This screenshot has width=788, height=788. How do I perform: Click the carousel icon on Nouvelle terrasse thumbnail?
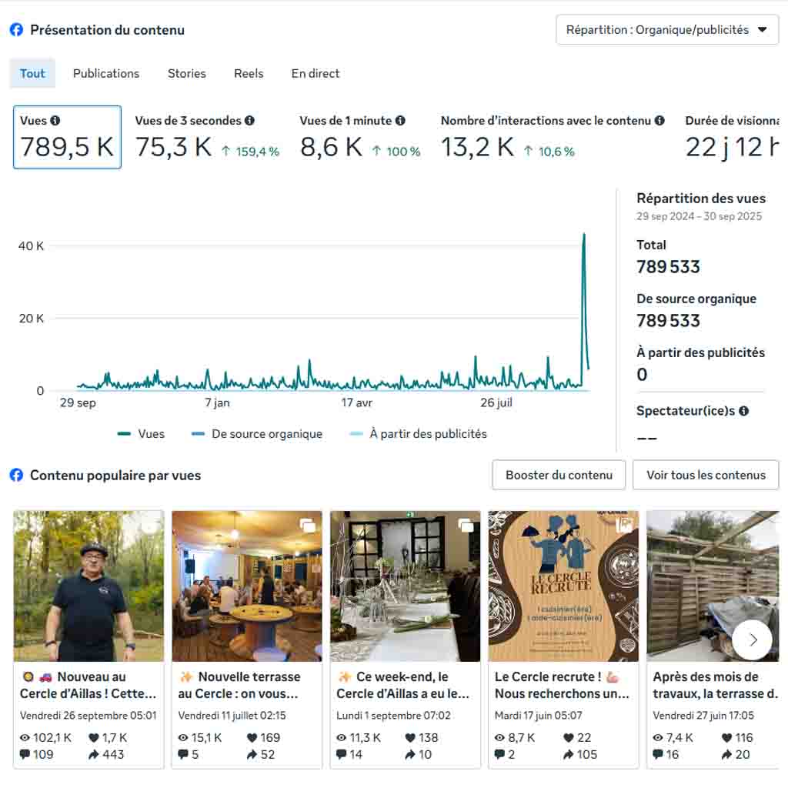(x=308, y=526)
